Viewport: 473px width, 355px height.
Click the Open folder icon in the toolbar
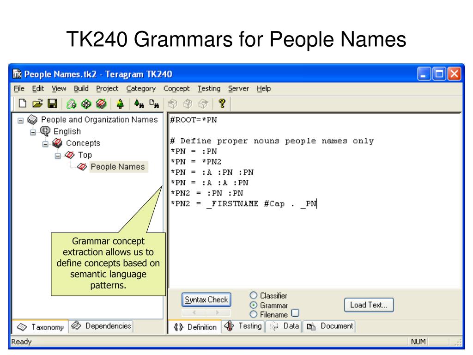[37, 104]
